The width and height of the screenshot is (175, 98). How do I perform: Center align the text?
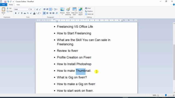[47, 13]
